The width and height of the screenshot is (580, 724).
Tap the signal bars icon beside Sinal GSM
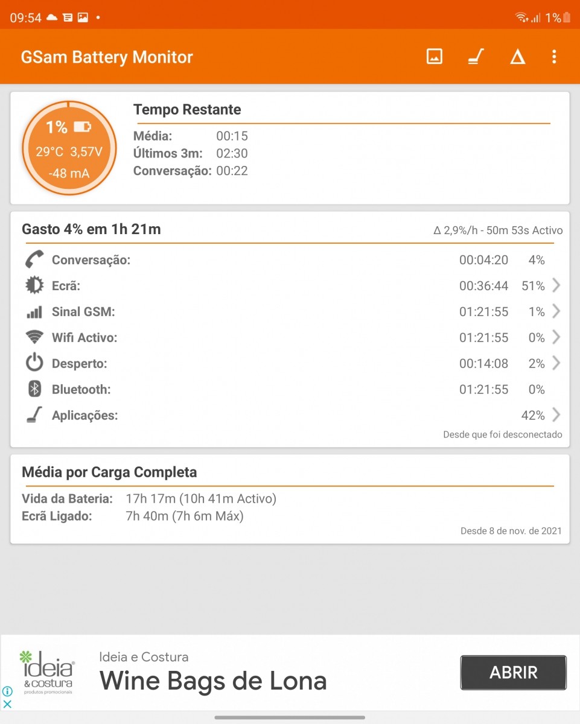34,312
